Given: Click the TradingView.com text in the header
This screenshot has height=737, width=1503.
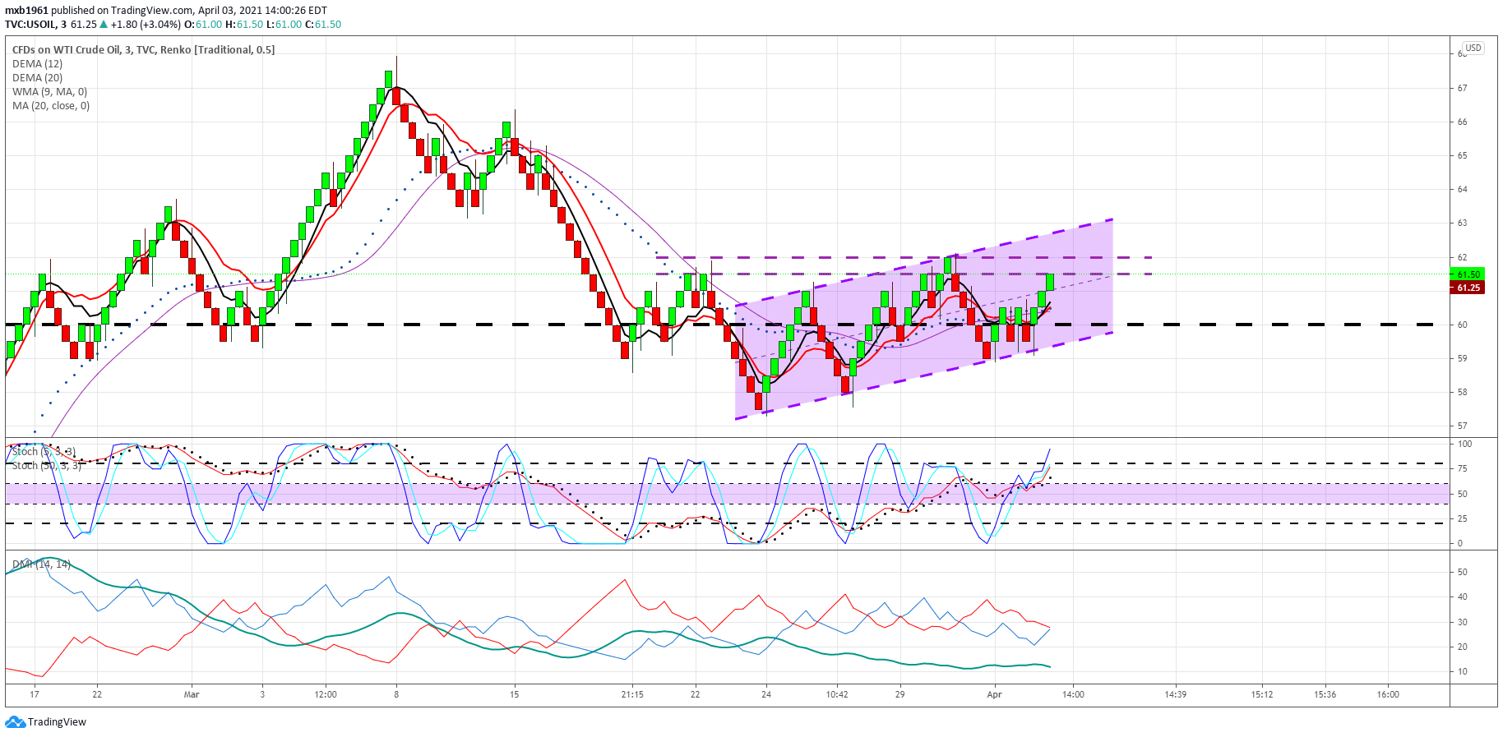Looking at the screenshot, I should [x=152, y=11].
